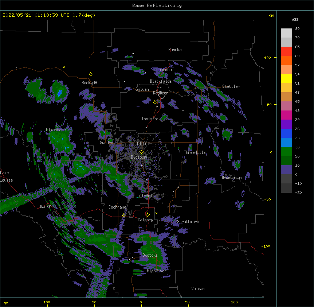Image resolution: width=314 pixels, height=307 pixels.
Task: Click the km unit label at top right
Action: click(x=271, y=15)
